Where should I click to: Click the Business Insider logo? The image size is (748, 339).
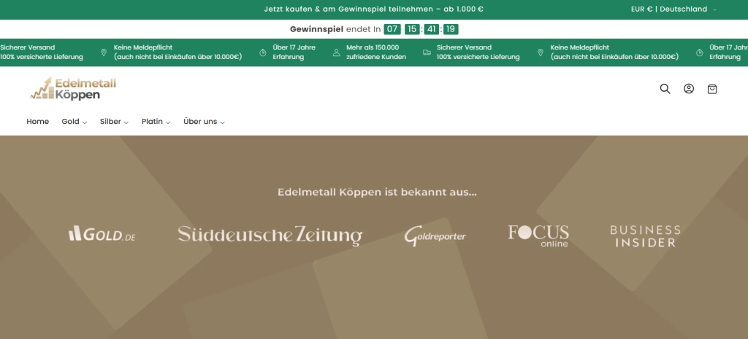645,235
